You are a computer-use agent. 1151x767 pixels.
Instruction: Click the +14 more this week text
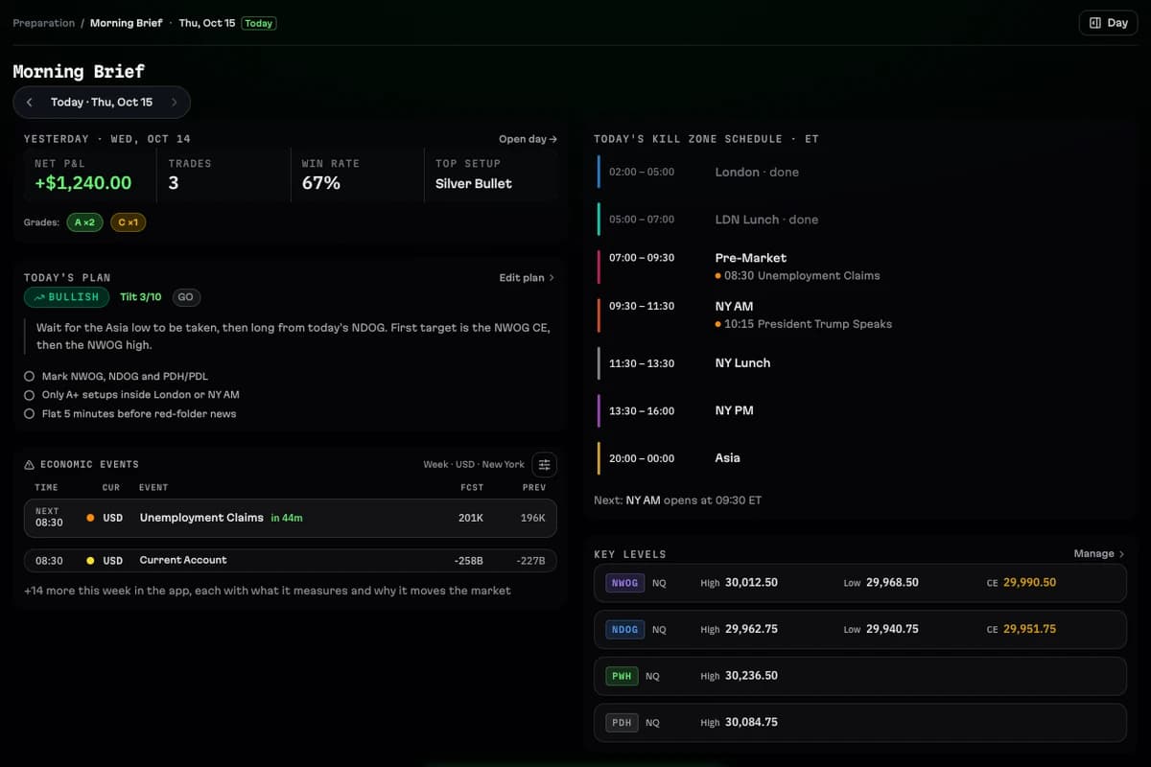click(x=268, y=592)
